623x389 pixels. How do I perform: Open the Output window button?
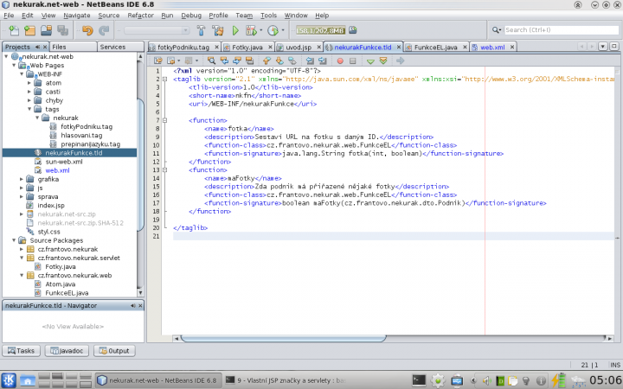click(114, 351)
